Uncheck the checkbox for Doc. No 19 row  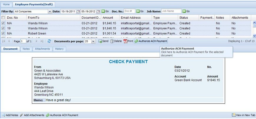click(3, 28)
